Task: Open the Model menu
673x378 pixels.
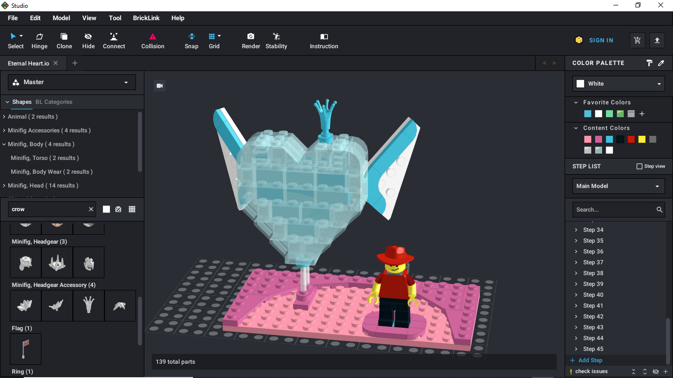Action: tap(62, 18)
